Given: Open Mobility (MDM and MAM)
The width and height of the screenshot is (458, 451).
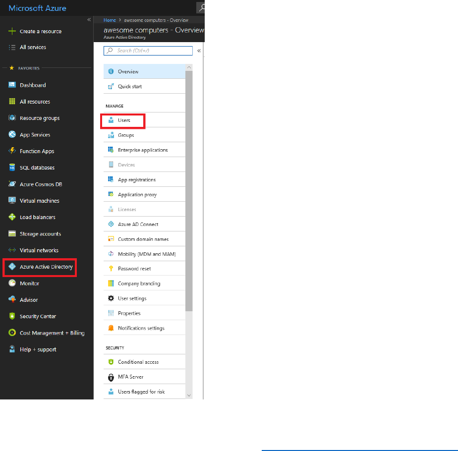Looking at the screenshot, I should coord(144,254).
